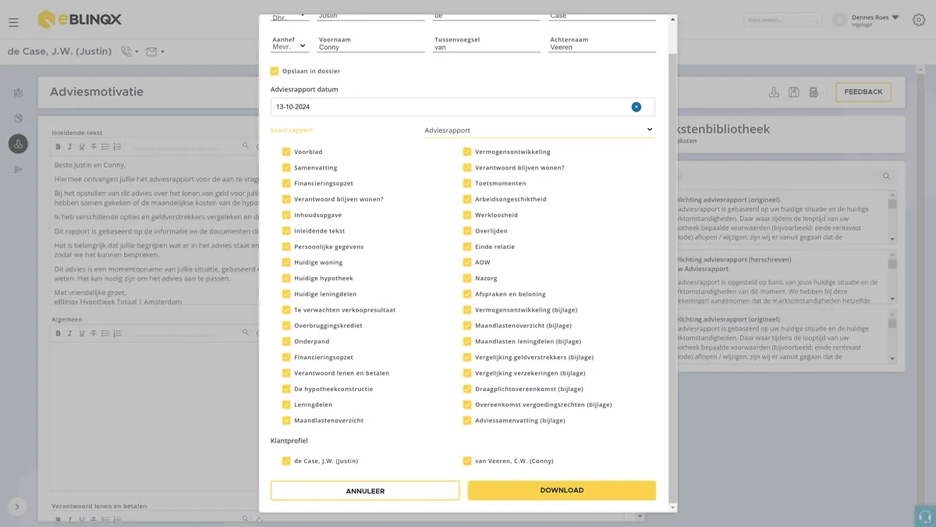936x527 pixels.
Task: Insert numbered list in the Inleidende tekst toolbar
Action: [118, 147]
